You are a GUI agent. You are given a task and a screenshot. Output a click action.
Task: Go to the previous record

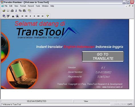click(x=30, y=16)
